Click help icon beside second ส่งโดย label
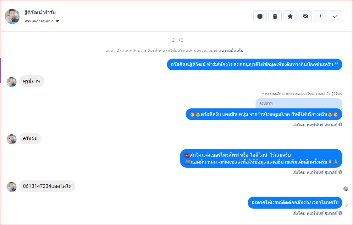The image size is (353, 225). point(340,172)
